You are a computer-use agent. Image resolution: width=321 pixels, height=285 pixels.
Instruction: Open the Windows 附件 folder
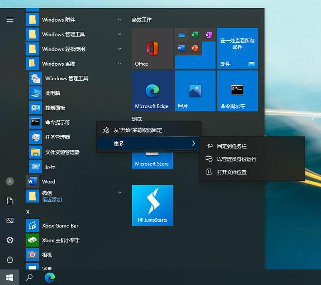point(75,20)
